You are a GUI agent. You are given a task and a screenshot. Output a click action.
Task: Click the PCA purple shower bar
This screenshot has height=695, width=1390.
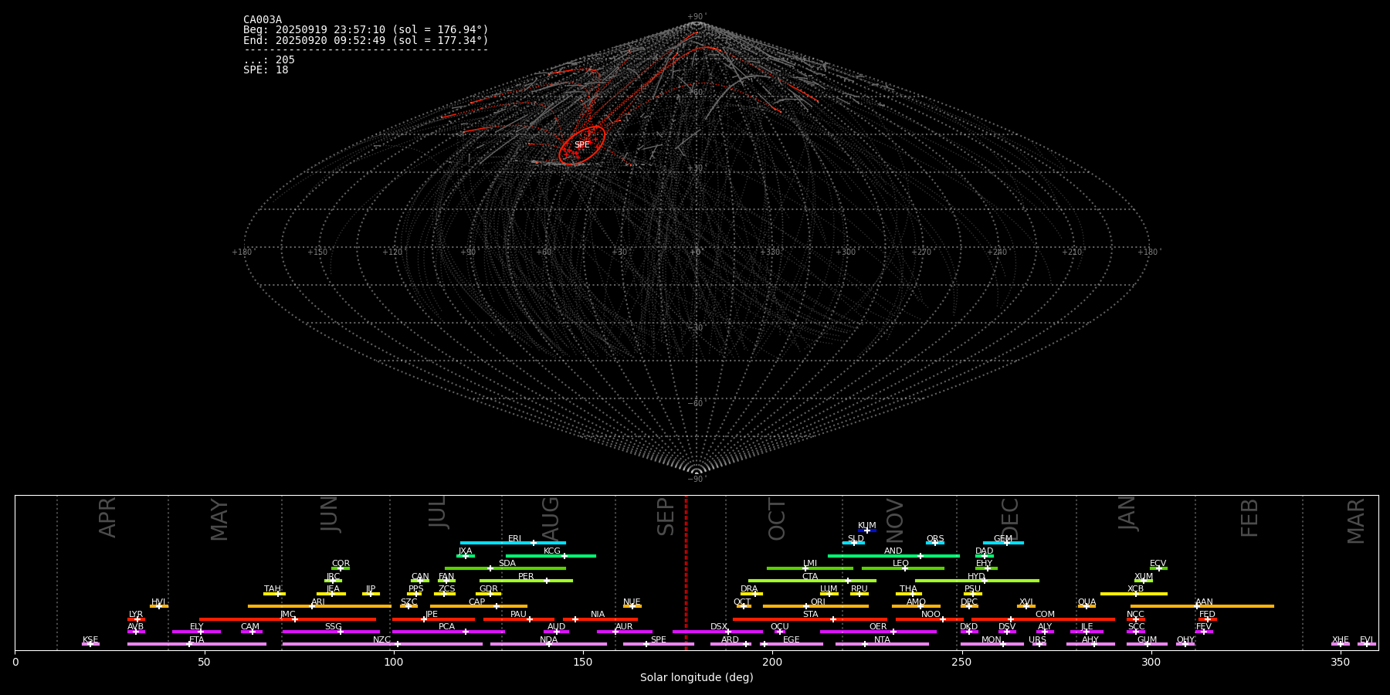click(x=448, y=632)
